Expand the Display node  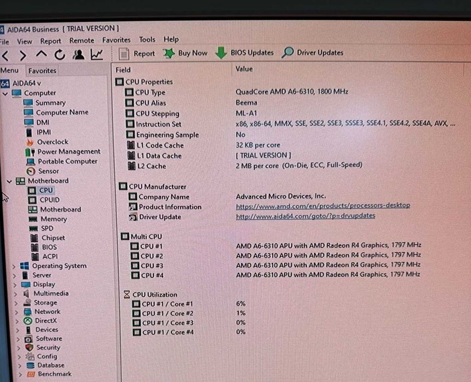[x=15, y=285]
